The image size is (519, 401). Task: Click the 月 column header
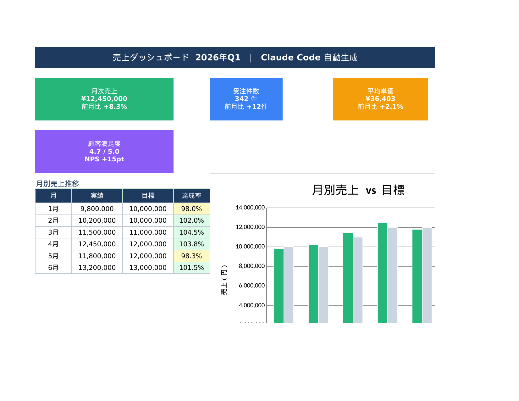coord(53,196)
